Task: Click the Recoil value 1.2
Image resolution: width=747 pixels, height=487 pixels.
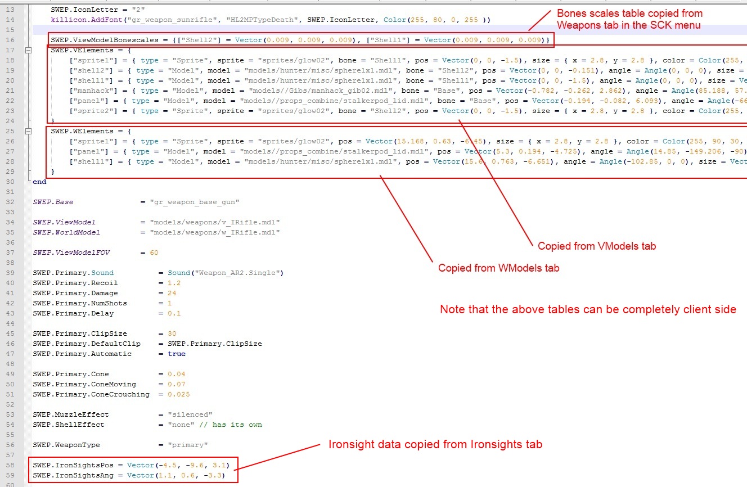Action: (x=174, y=283)
